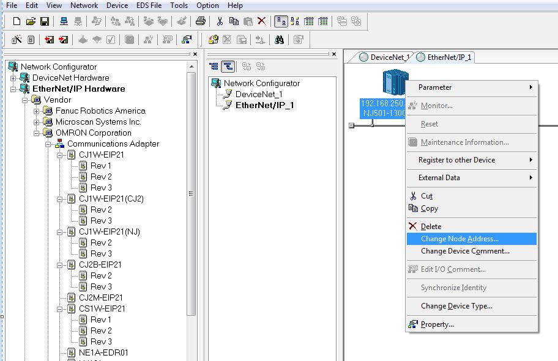Click hardware list scrollbar up arrow
The height and width of the screenshot is (361, 558).
pyautogui.click(x=192, y=67)
